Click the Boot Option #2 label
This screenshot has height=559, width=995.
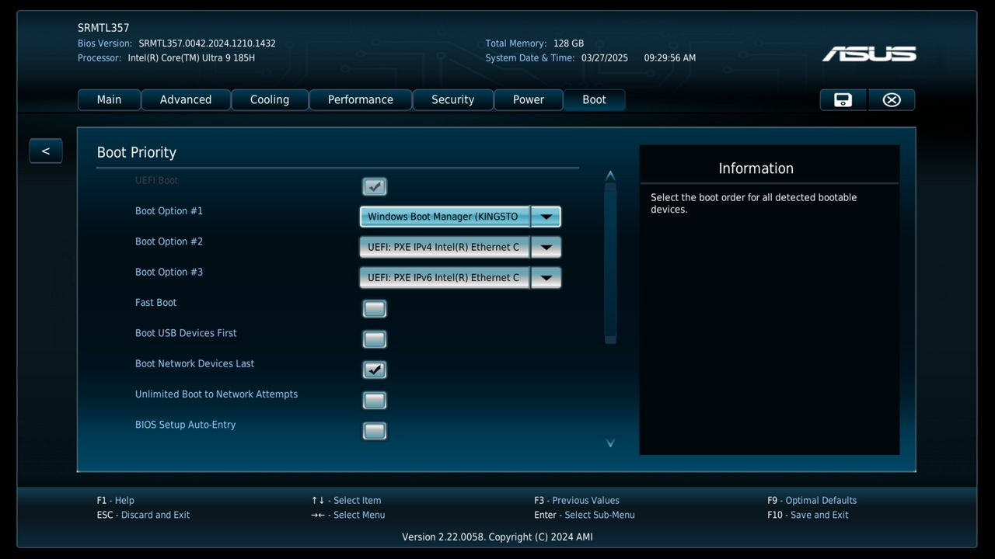tap(169, 241)
